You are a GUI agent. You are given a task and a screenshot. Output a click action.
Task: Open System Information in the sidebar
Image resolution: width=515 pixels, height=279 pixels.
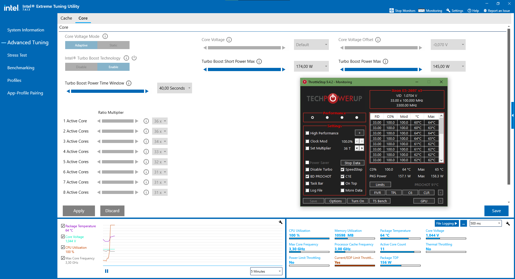[26, 30]
